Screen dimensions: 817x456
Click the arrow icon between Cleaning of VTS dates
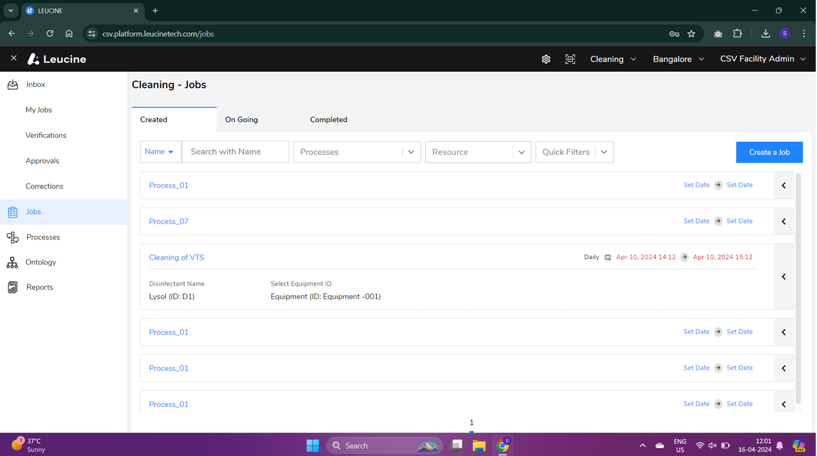click(x=684, y=257)
